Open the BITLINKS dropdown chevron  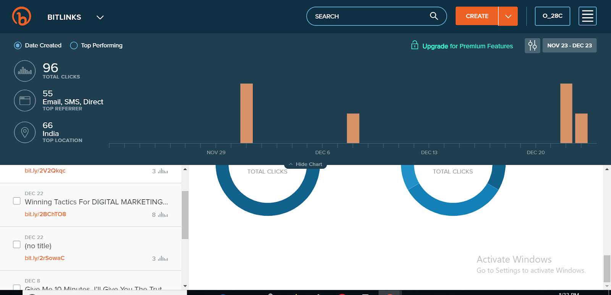coord(100,18)
